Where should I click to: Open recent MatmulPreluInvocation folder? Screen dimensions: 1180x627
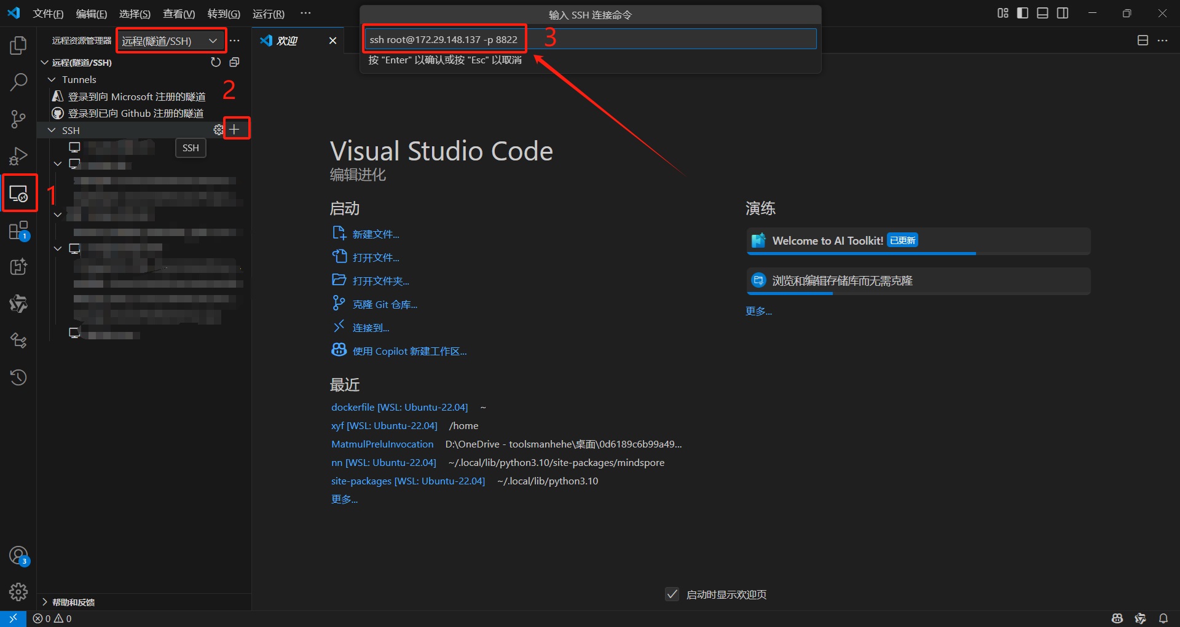(x=382, y=444)
